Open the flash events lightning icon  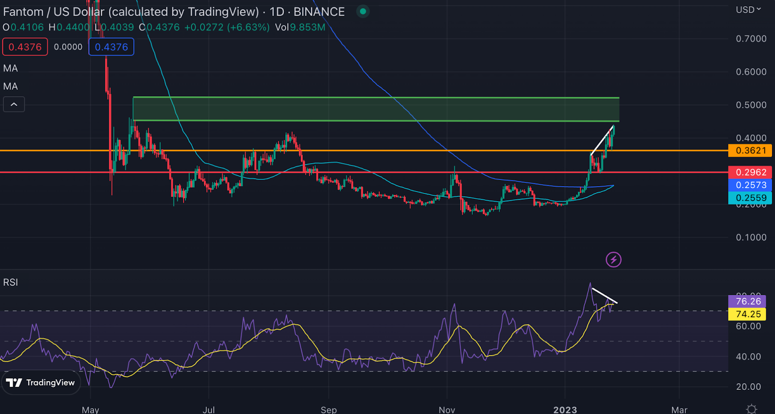[x=614, y=260]
